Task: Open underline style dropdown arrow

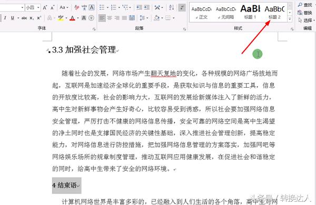Action: click(x=18, y=18)
